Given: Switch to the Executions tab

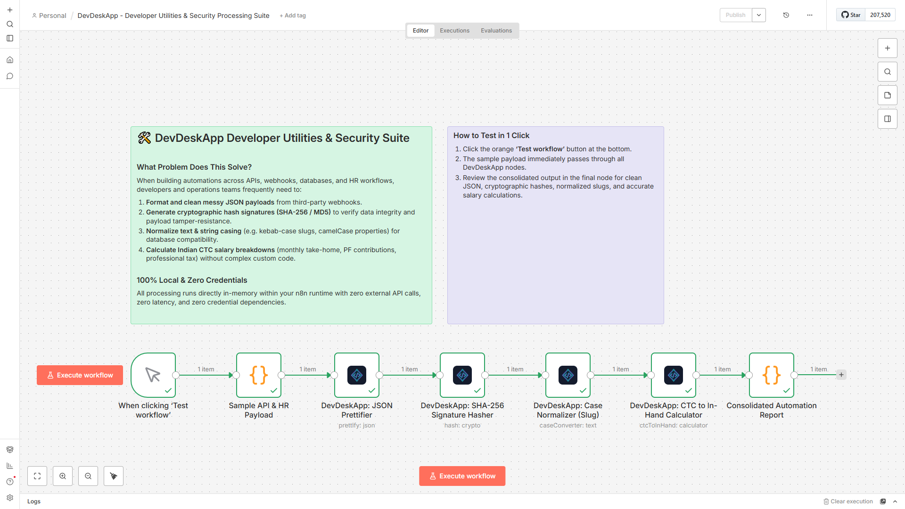Looking at the screenshot, I should [x=454, y=31].
